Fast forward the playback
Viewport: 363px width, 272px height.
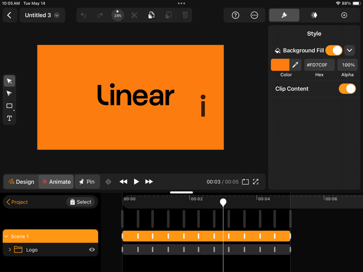tap(149, 182)
